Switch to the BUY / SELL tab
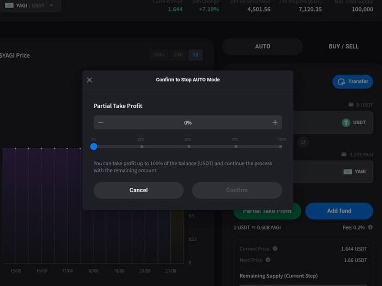 343,47
